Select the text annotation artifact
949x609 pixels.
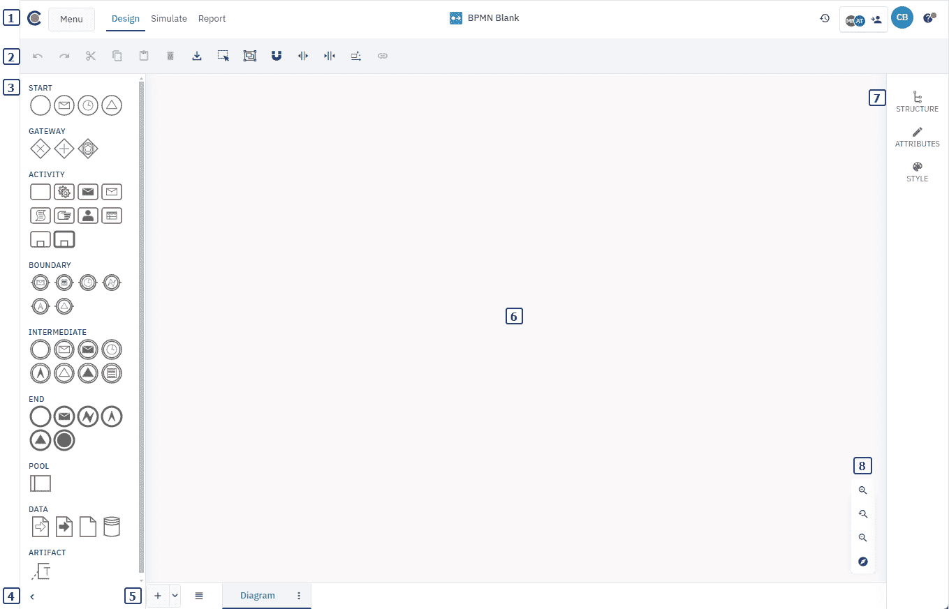[41, 571]
